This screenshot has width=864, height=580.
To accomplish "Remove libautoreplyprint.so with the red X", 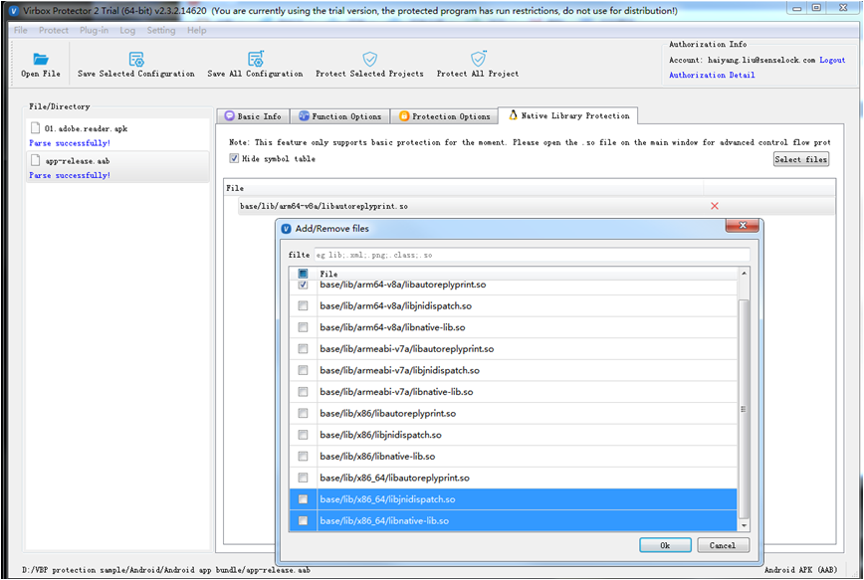I will [715, 206].
